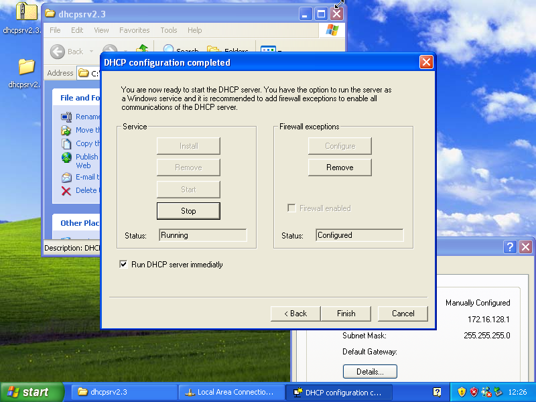Click the Safely Remove Hardware tray icon
This screenshot has width=536, height=402.
click(498, 392)
